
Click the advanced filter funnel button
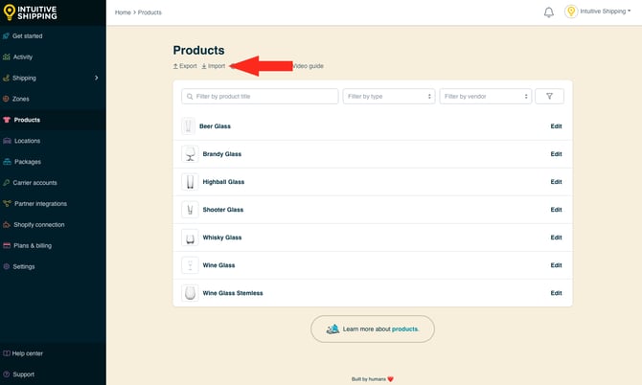click(549, 96)
